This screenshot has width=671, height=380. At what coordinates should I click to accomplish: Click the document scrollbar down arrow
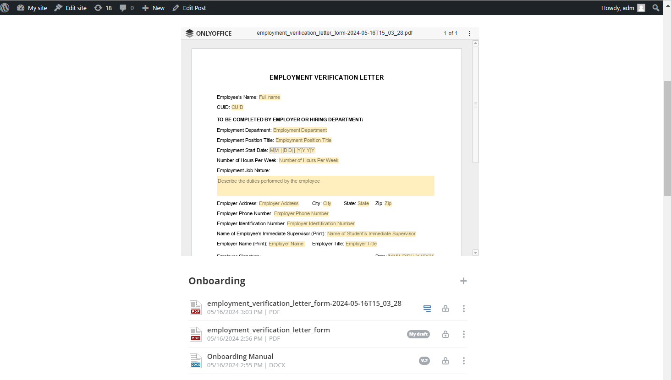(x=476, y=253)
